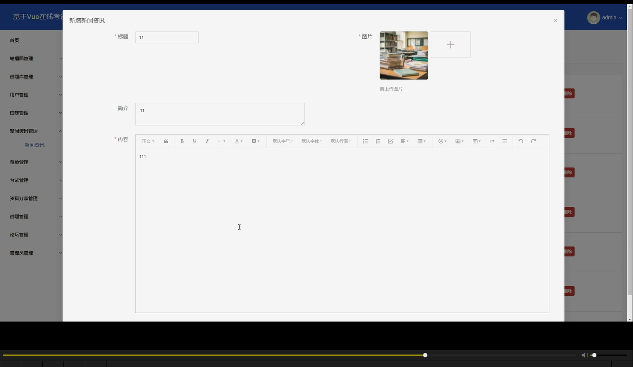Screen dimensions: 633x367
Task: Open the indent options menu
Action: [421, 141]
